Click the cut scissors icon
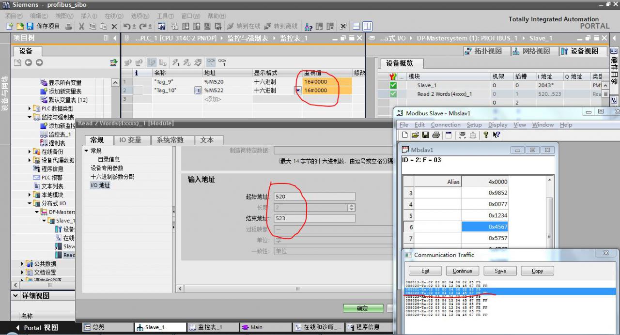 [81, 26]
